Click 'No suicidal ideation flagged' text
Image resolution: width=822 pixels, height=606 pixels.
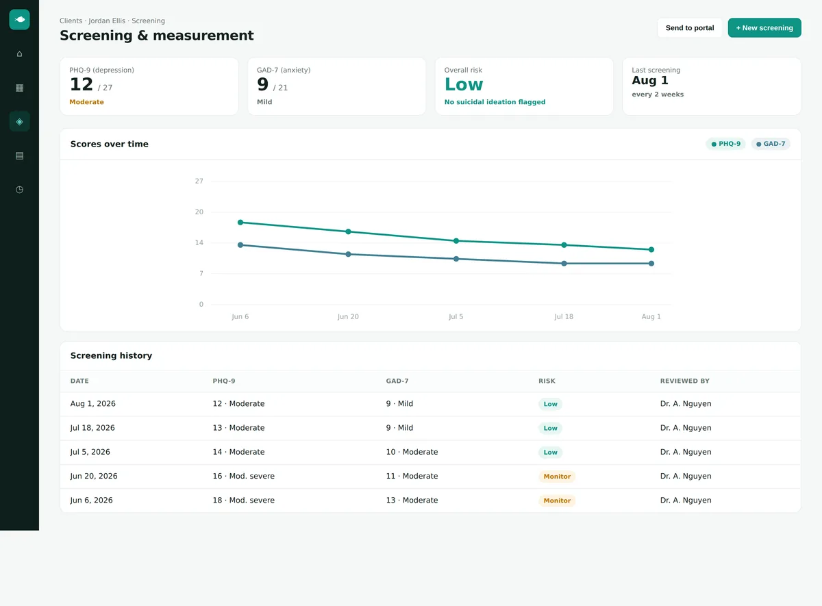[x=495, y=102]
